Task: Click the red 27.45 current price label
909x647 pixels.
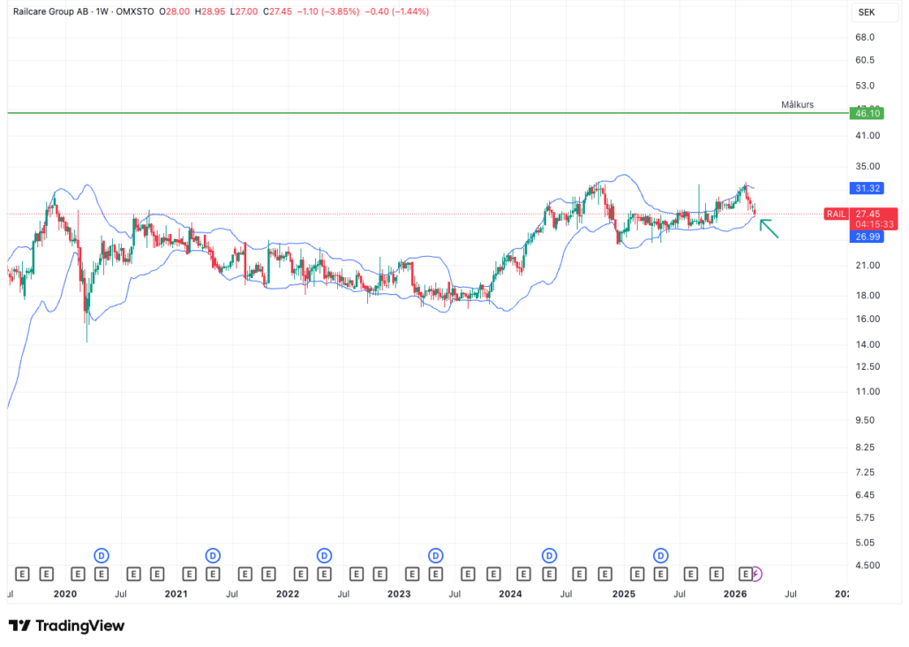Action: coord(868,214)
